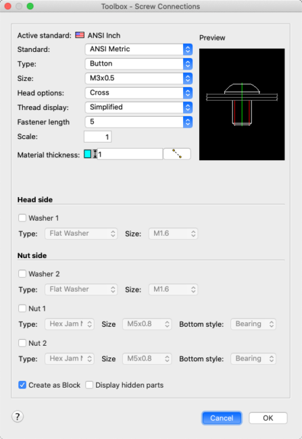Click the green zoom window button
The image size is (302, 439).
(x=30, y=6)
